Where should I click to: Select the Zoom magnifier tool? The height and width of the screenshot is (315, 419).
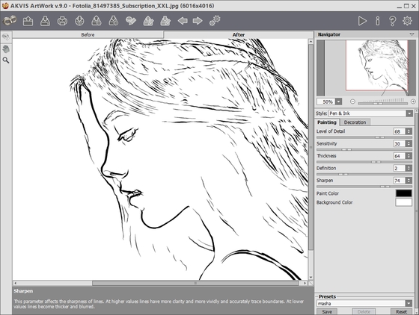click(x=6, y=60)
